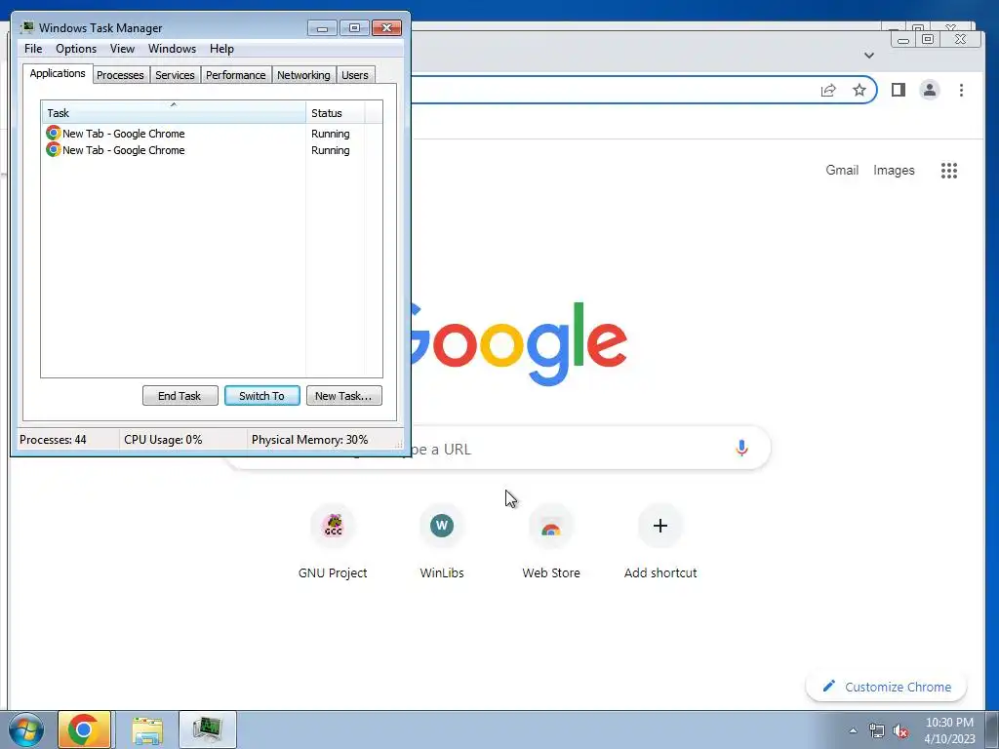Sort tasks by the Status column header
The height and width of the screenshot is (749, 999).
[336, 113]
